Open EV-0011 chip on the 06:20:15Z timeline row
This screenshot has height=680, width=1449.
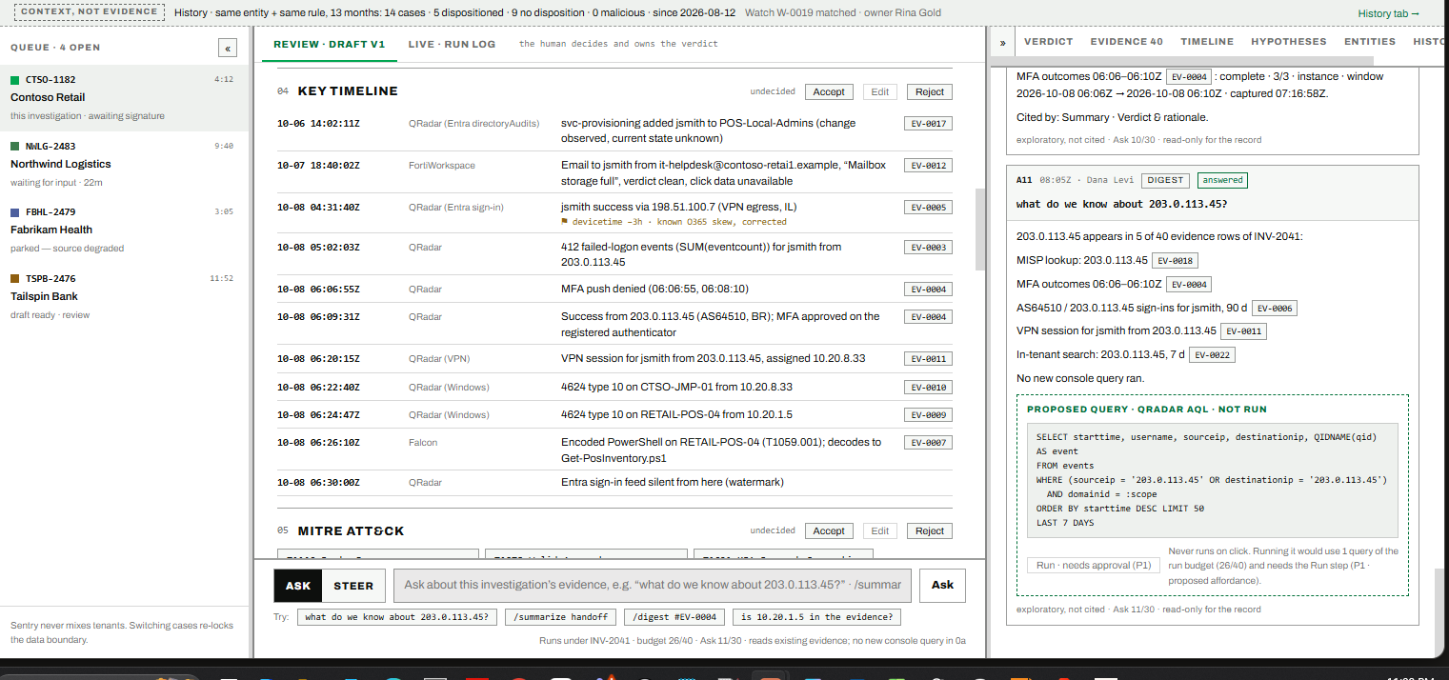pos(928,359)
